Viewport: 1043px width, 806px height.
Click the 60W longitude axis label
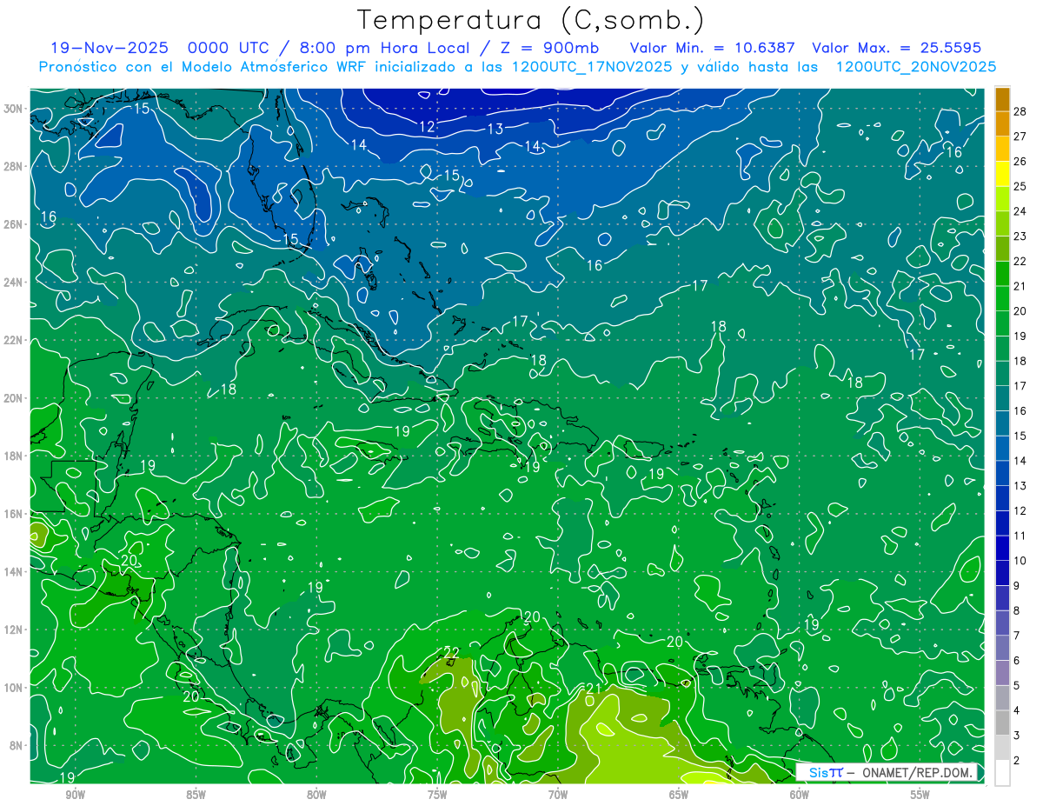[x=800, y=795]
